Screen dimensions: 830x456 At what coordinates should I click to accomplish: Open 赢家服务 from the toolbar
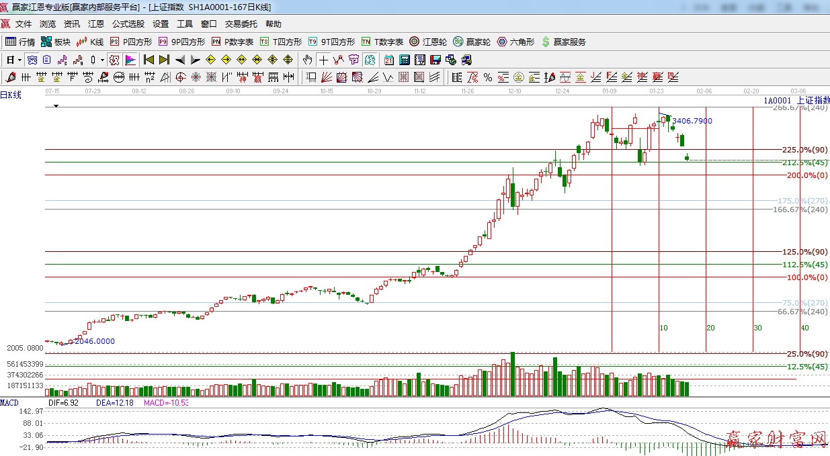(563, 42)
